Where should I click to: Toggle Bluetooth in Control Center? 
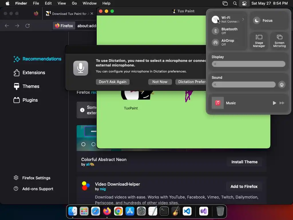point(215,31)
